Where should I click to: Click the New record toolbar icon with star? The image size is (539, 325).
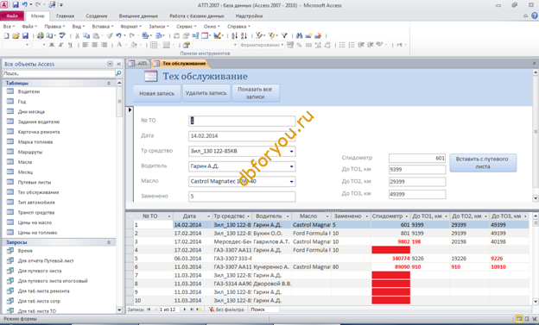pyautogui.click(x=308, y=35)
